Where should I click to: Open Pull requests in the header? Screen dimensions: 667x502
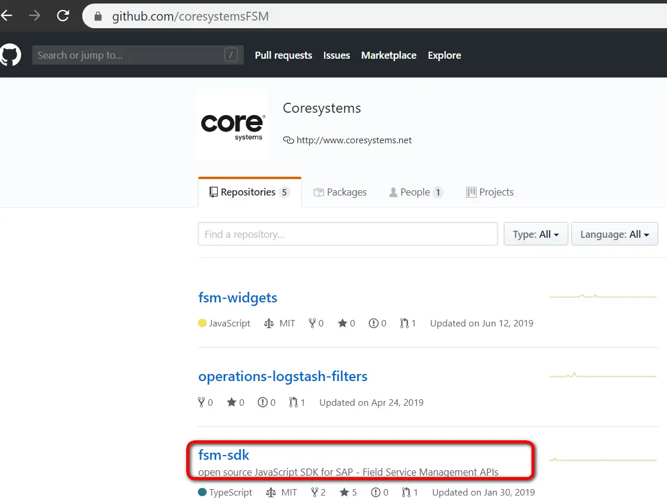(x=284, y=55)
